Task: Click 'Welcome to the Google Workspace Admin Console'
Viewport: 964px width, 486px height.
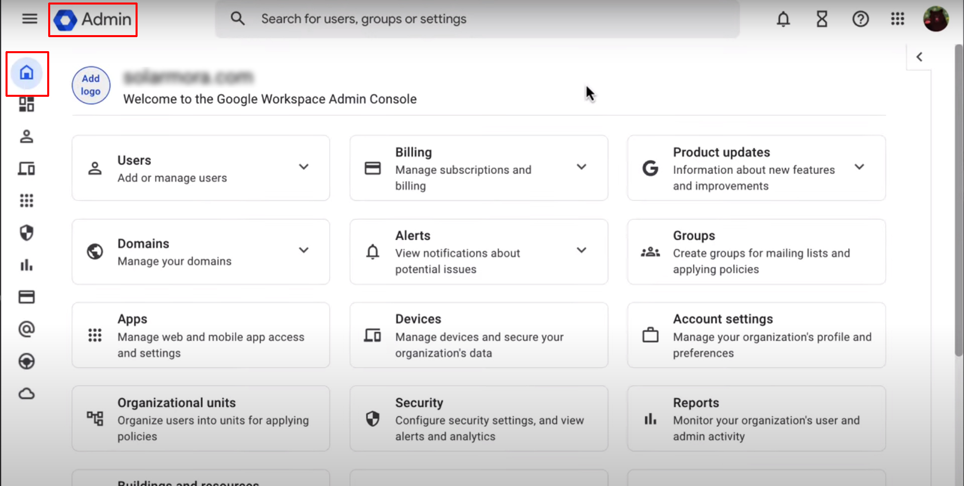Action: (270, 99)
